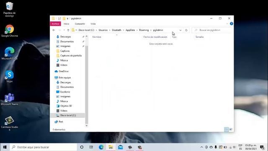The width and height of the screenshot is (268, 151).
Task: Open the Mail app from the taskbar
Action: pyautogui.click(x=120, y=147)
